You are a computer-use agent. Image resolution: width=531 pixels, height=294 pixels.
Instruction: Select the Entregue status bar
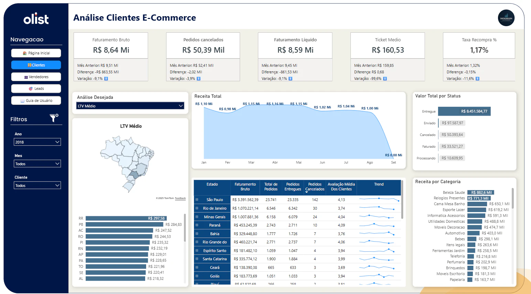pos(464,111)
